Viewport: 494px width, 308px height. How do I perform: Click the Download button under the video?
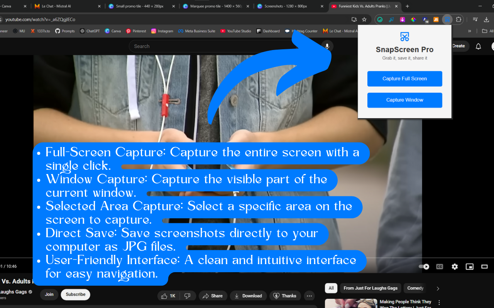click(x=248, y=296)
